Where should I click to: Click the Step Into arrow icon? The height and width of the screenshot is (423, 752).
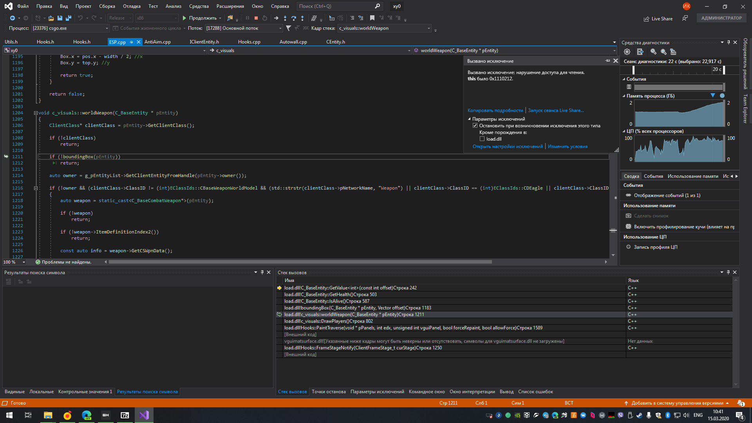[x=285, y=18]
